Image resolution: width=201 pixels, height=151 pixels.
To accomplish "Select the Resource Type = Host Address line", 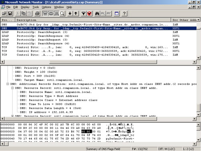I will point(49,96).
